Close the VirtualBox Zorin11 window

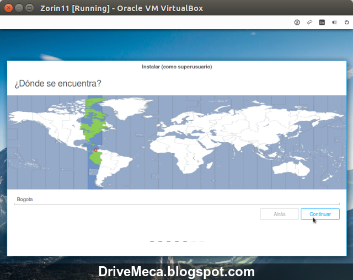click(8, 8)
